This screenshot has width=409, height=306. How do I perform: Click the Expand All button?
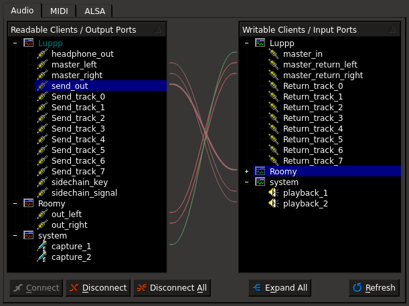(x=280, y=288)
